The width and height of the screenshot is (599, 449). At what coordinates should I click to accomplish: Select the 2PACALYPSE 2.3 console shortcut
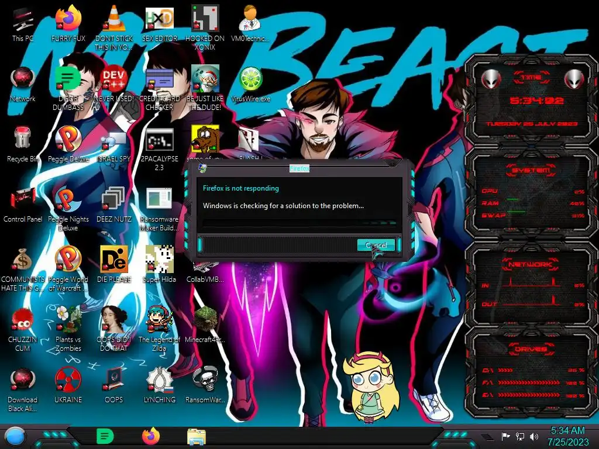tap(159, 149)
